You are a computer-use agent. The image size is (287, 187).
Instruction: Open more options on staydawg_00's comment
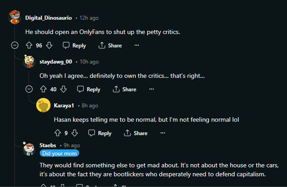click(152, 89)
